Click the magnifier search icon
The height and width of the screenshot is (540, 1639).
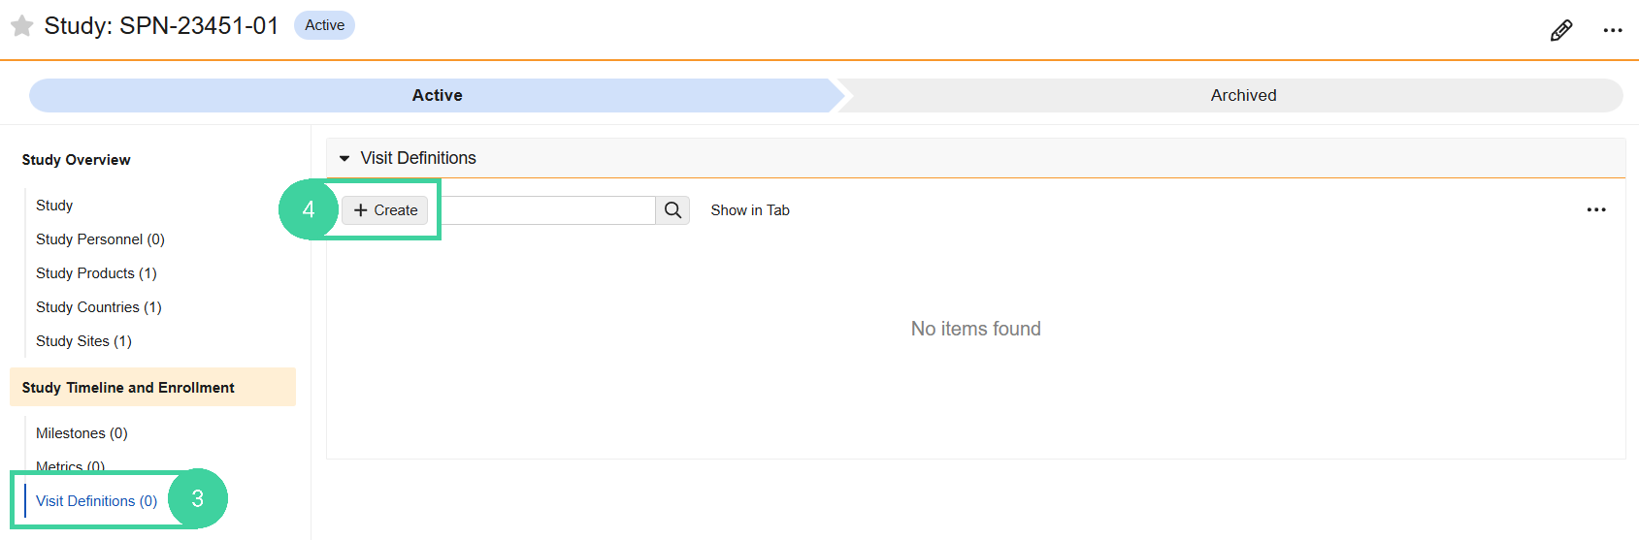coord(672,210)
